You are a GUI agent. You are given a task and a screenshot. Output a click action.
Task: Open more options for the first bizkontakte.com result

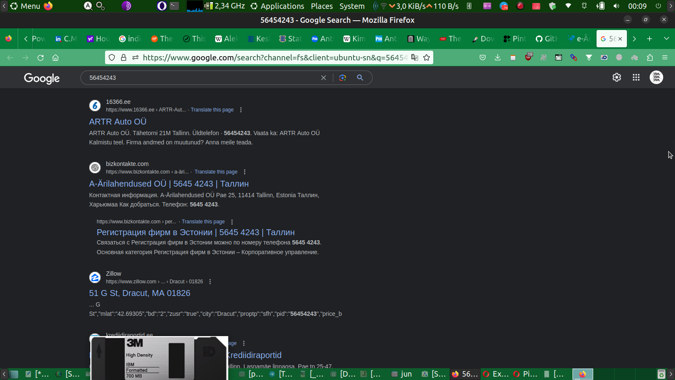click(245, 172)
